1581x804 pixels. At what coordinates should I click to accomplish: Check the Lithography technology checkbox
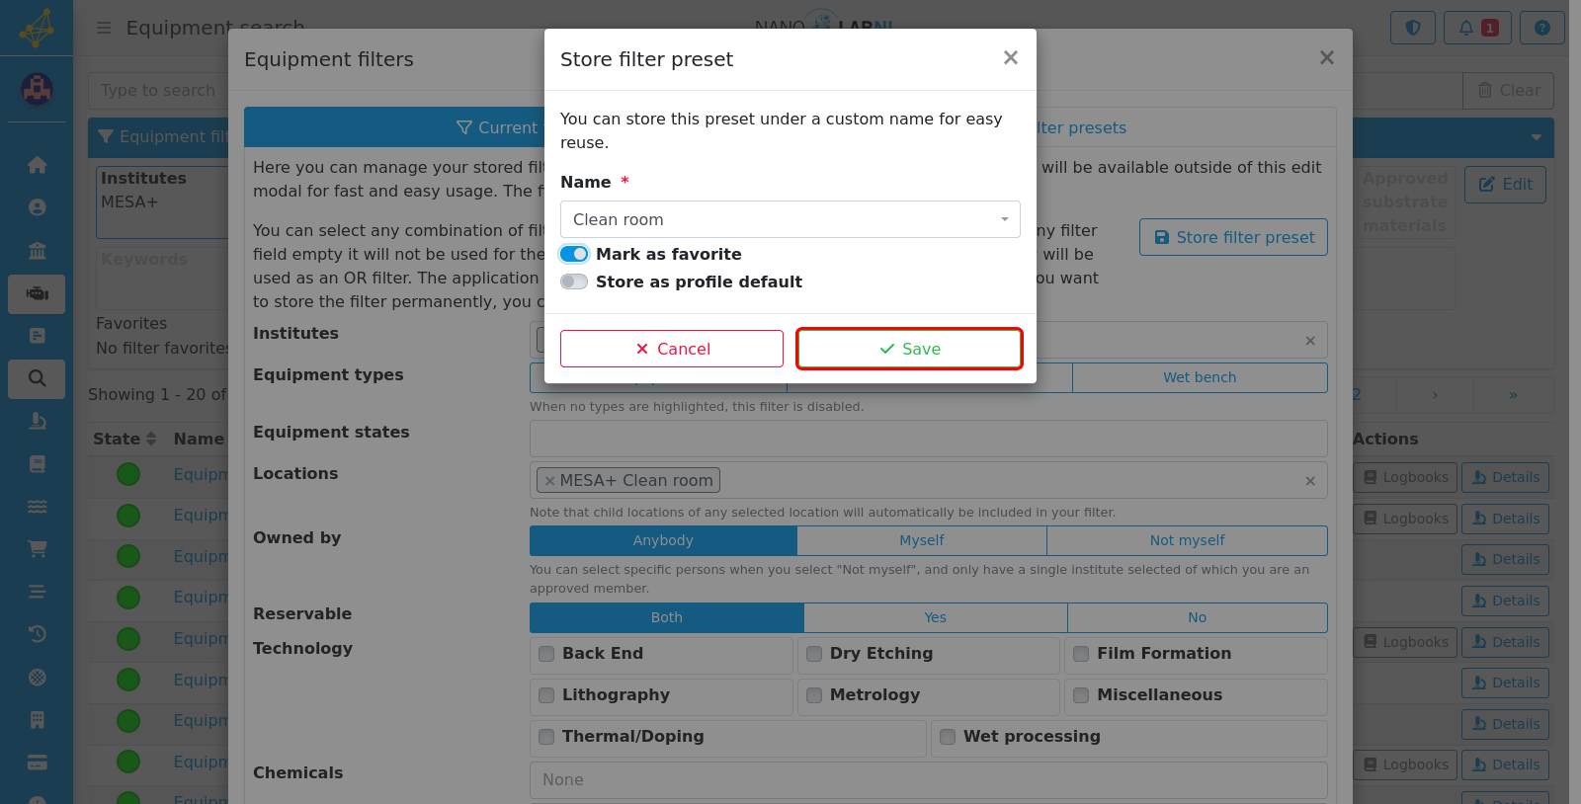pos(546,695)
